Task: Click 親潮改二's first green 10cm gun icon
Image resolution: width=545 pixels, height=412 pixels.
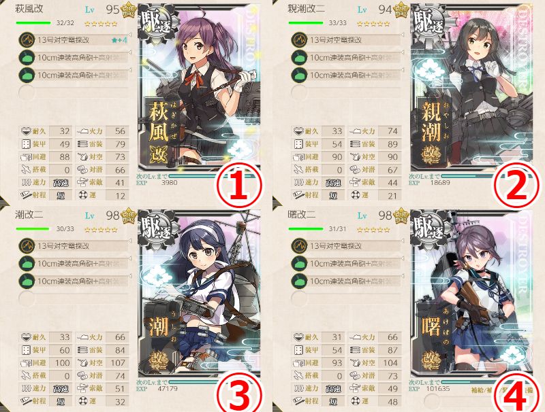Action: (x=299, y=57)
